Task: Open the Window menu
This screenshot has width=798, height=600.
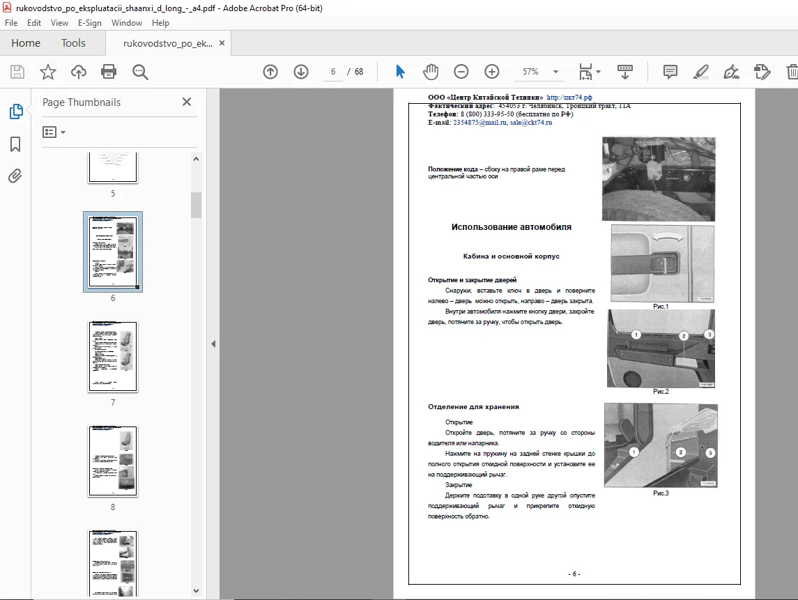Action: 127,23
